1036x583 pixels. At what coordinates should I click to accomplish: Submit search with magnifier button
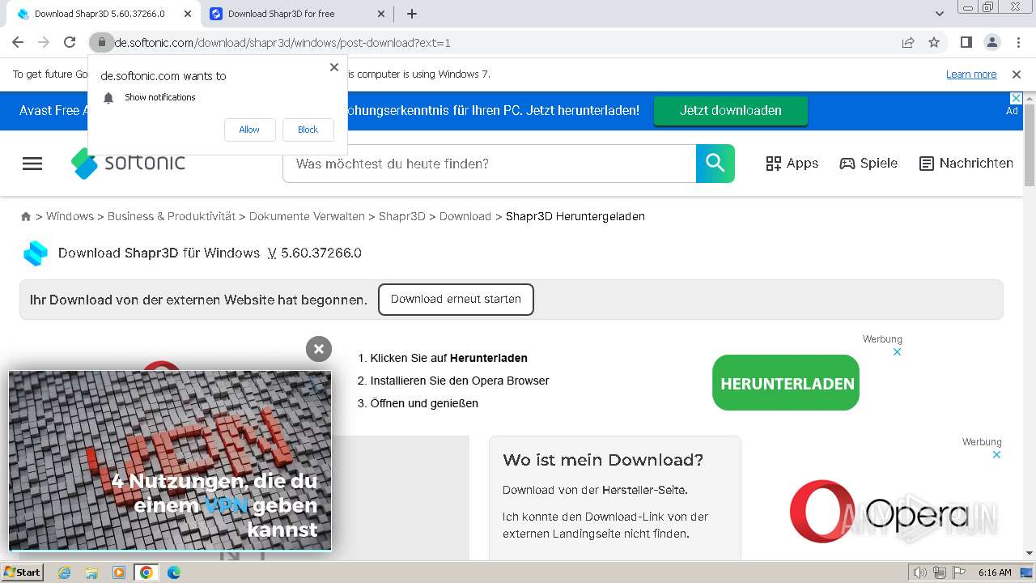tap(715, 164)
